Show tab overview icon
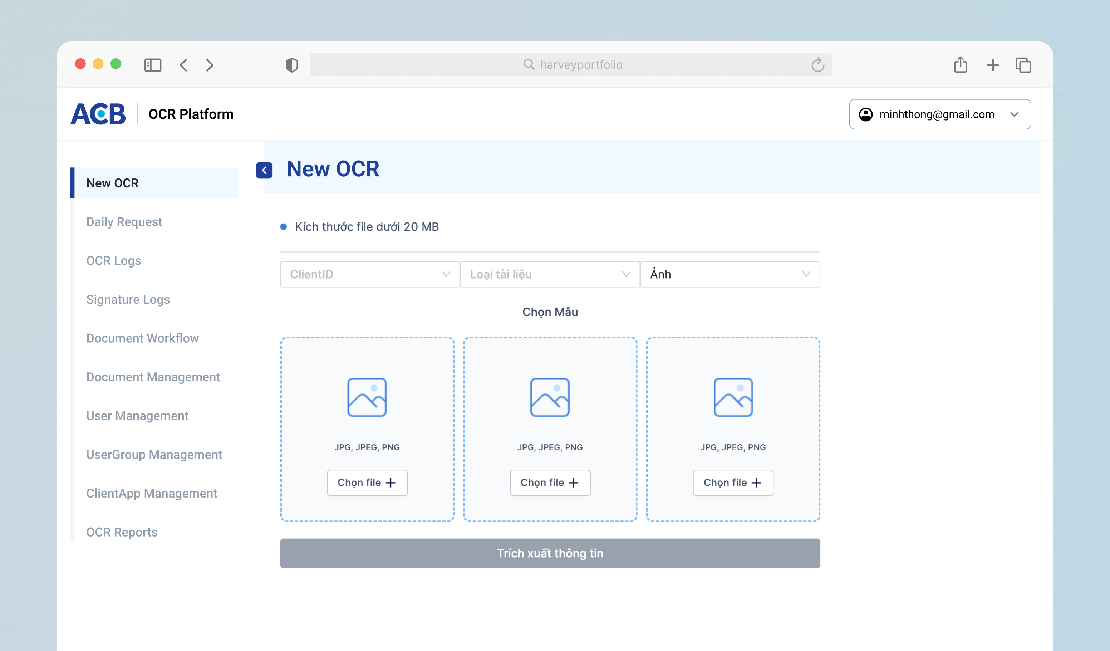The height and width of the screenshot is (651, 1110). click(1023, 65)
